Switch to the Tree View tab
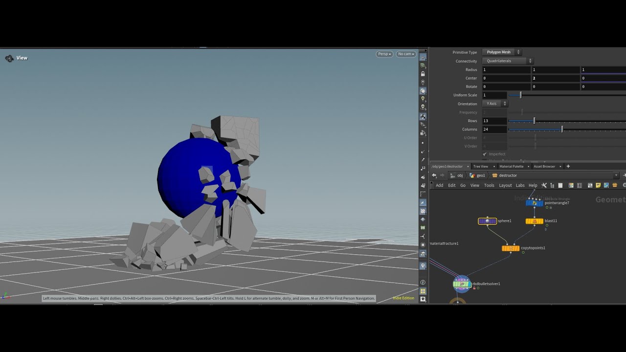 [481, 166]
